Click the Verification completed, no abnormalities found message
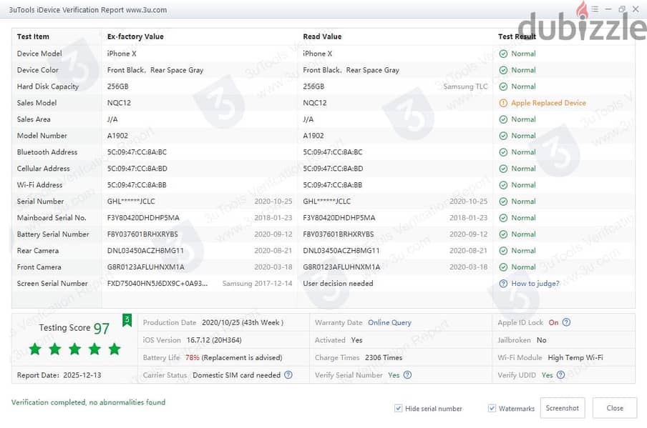 [88, 402]
